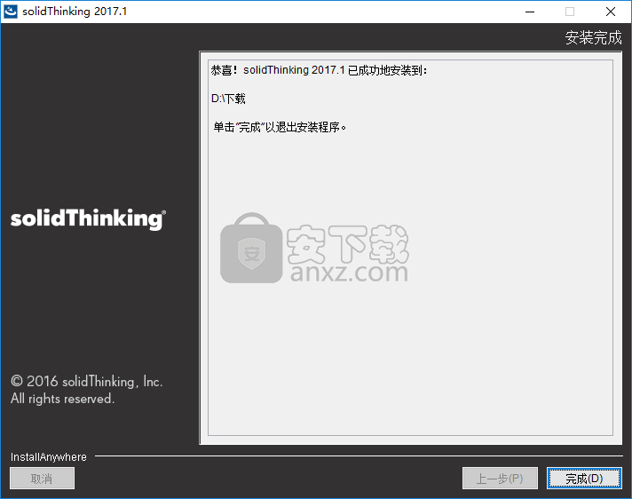Viewport: 632px width, 499px height.
Task: Click the © 2016 solidThinking, Inc. copyright text
Action: (87, 381)
